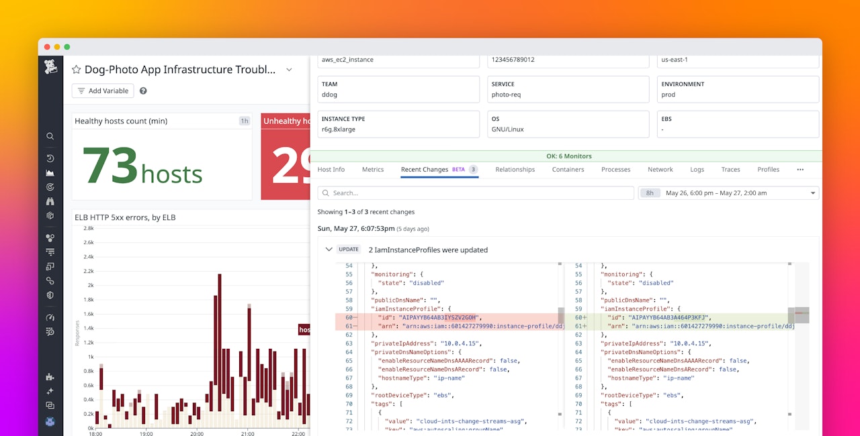
Task: Click the Datadog mascot logo at sidebar top
Action: point(50,67)
